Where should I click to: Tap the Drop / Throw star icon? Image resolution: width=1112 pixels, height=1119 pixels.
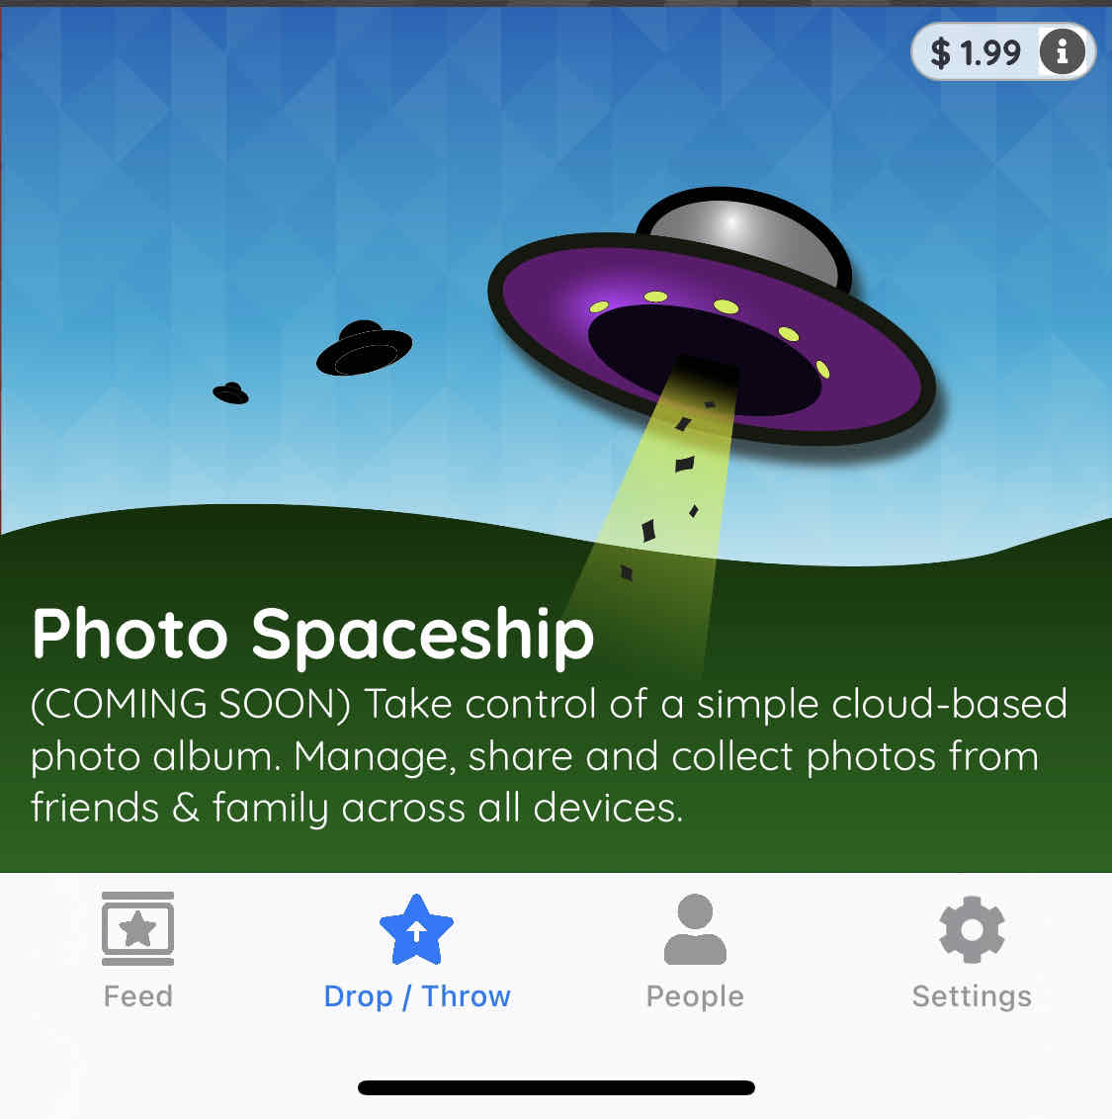417,930
